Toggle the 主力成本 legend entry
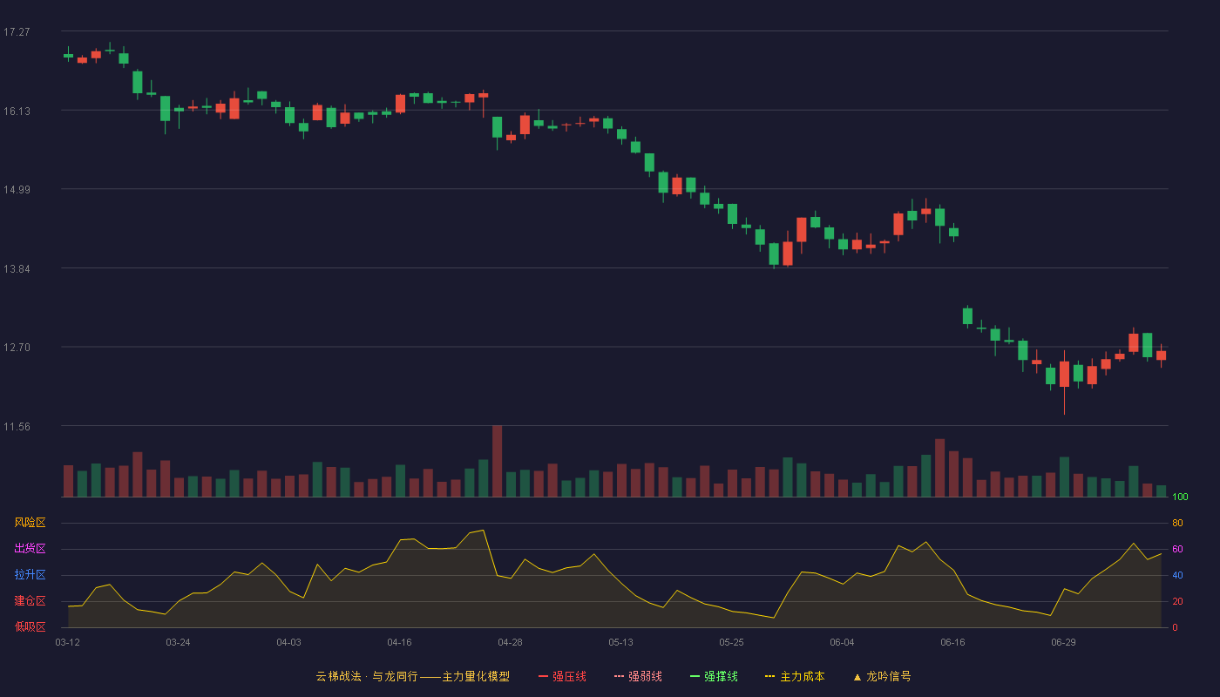The height and width of the screenshot is (697, 1220). [x=795, y=676]
